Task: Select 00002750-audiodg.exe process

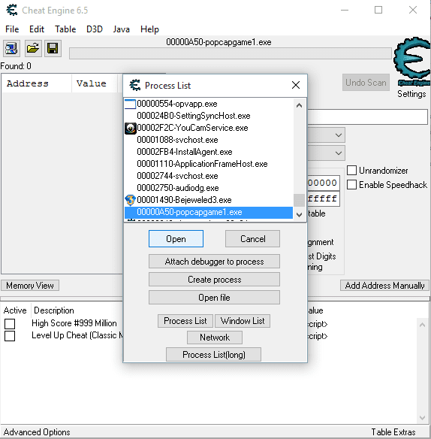Action: (x=209, y=188)
